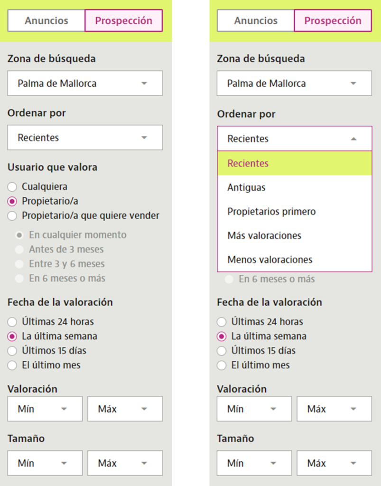381x486 pixels.
Task: Switch to Prospección tab above collapsed sort dropdown
Action: pos(123,21)
